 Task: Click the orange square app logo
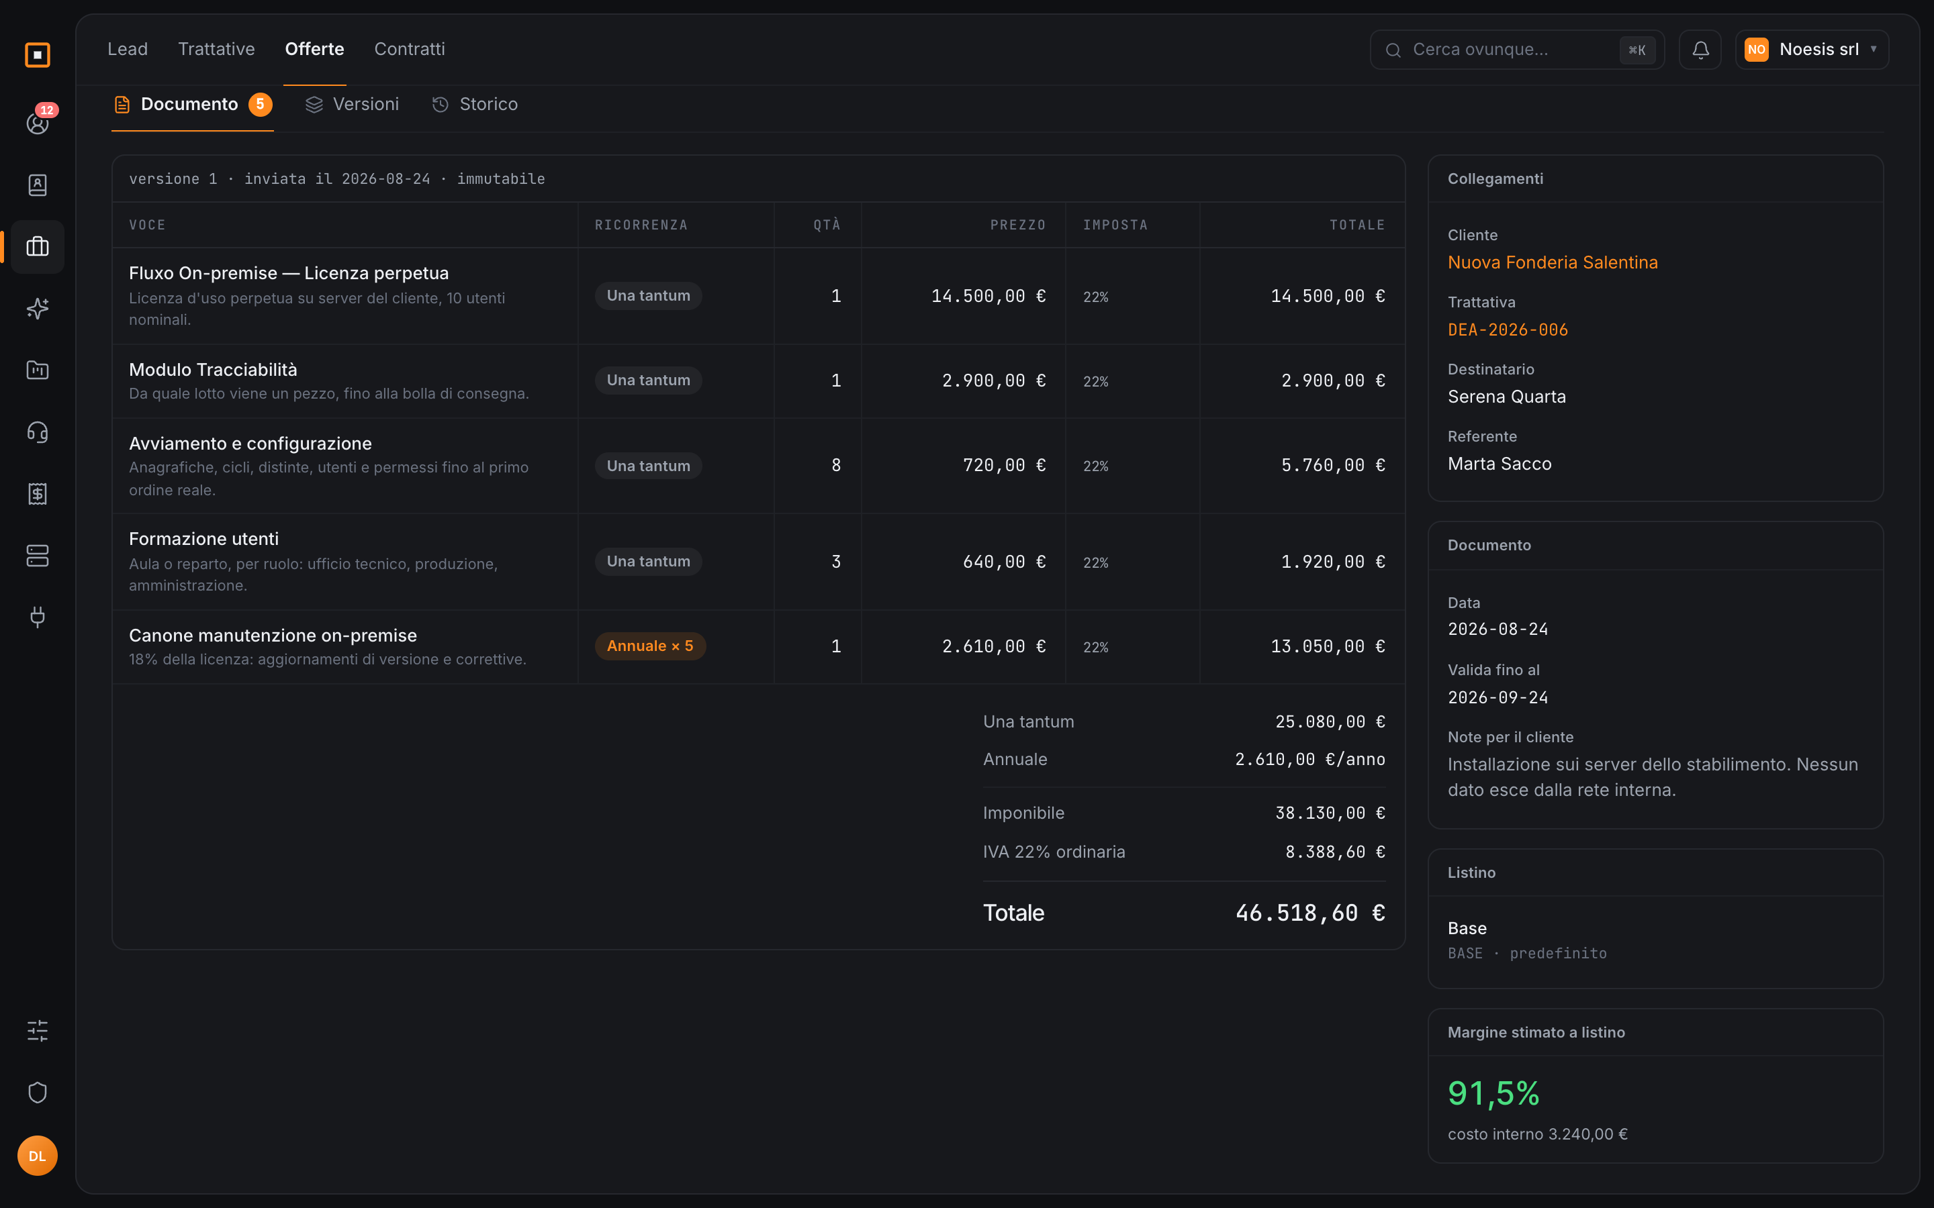(38, 55)
